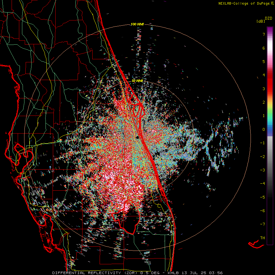Click the DIFFERENTIAL REFLECTIVITY (ZDR) product title

(x=96, y=273)
